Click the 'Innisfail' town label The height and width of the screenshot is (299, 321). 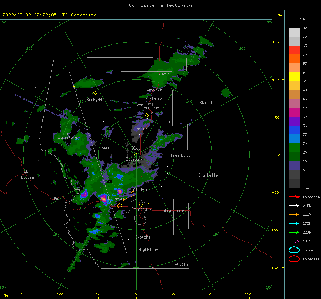[x=144, y=129]
